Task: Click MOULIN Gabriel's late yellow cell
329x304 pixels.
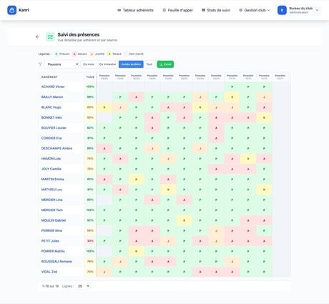Action: click(184, 220)
